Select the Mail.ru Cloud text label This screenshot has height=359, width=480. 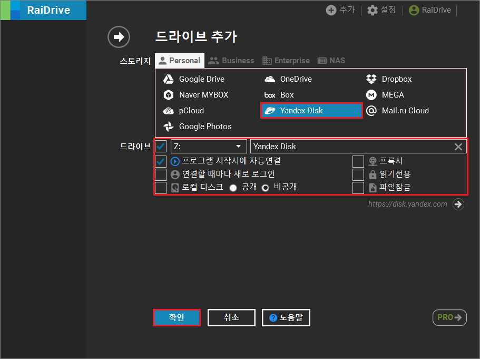[405, 111]
